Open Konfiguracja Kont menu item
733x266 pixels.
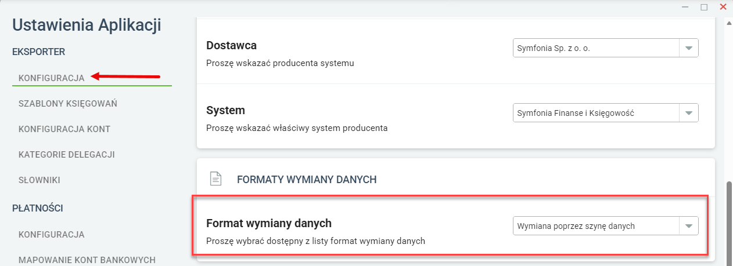64,129
